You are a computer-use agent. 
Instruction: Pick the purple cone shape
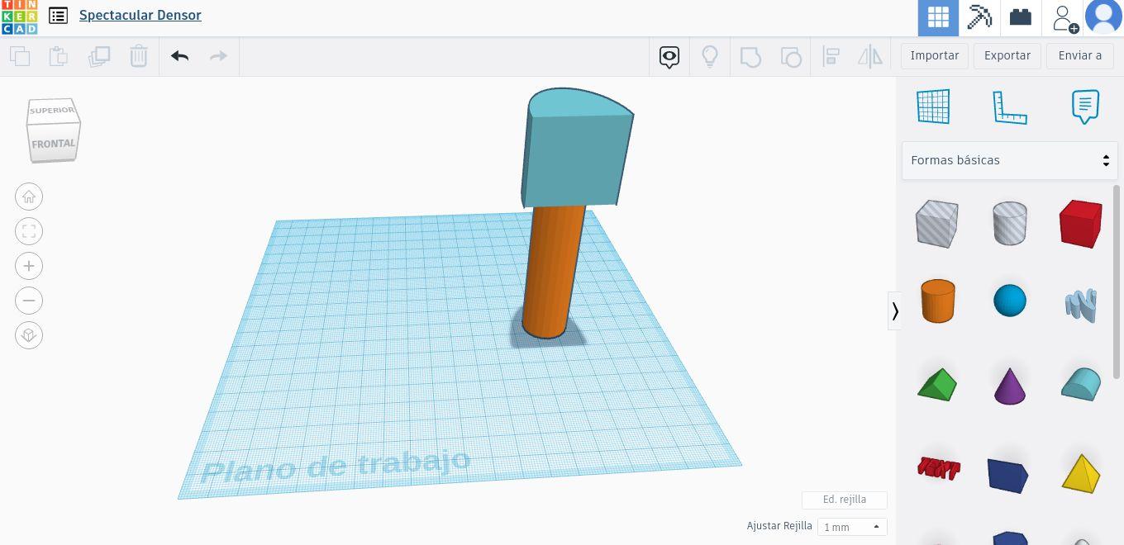click(1009, 386)
